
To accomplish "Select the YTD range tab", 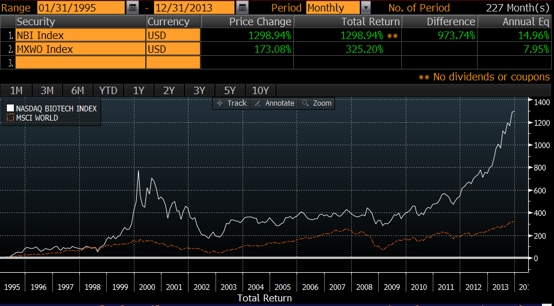I will click(x=108, y=91).
